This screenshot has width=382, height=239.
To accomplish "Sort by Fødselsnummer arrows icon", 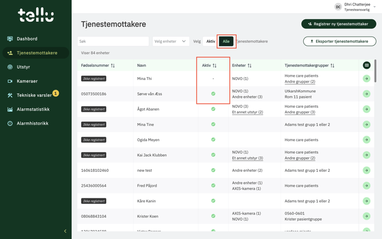I will pos(113,66).
